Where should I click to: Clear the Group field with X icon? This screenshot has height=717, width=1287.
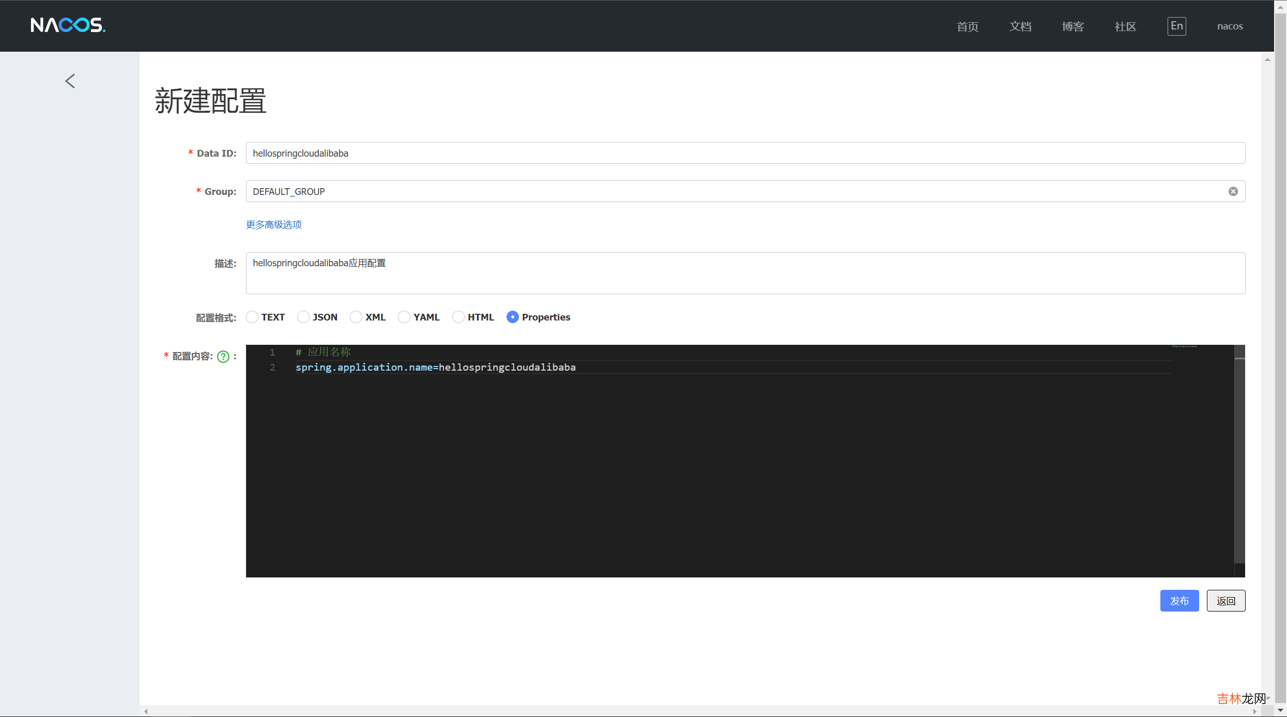(x=1233, y=192)
